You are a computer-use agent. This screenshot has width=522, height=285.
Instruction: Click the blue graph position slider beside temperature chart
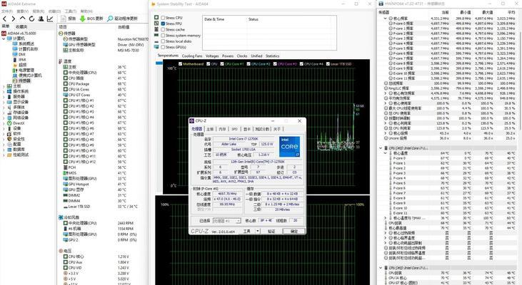[159, 63]
